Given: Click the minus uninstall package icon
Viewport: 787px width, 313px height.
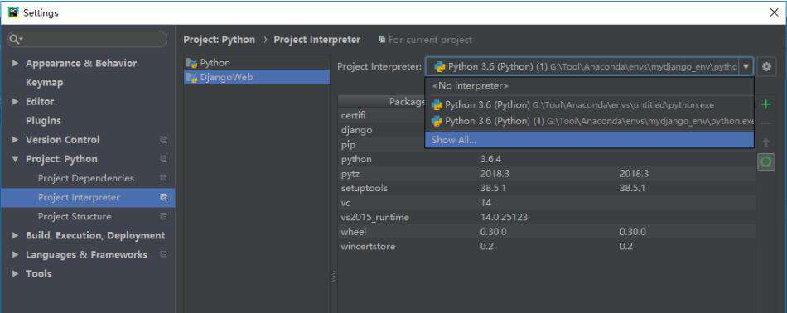Looking at the screenshot, I should [766, 123].
